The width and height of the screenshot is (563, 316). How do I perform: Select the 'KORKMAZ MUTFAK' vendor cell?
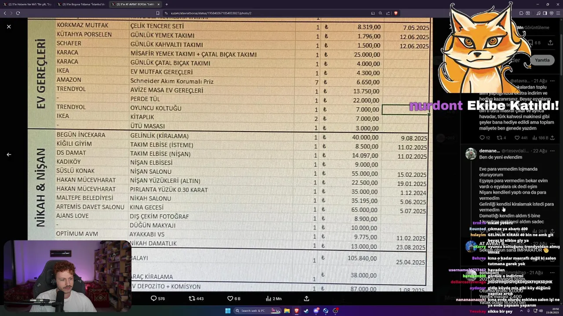pyautogui.click(x=83, y=25)
